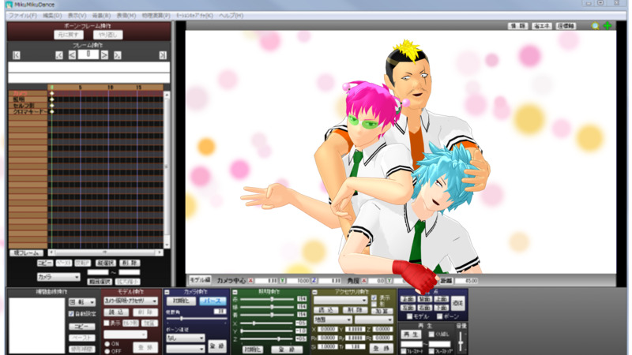Open disabled dropdown in model panel
632x355 pixels.
click(126, 334)
